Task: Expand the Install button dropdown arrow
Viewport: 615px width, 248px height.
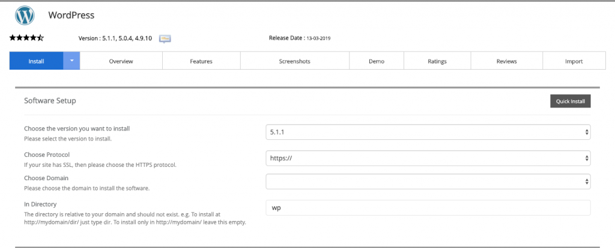Action: click(72, 61)
